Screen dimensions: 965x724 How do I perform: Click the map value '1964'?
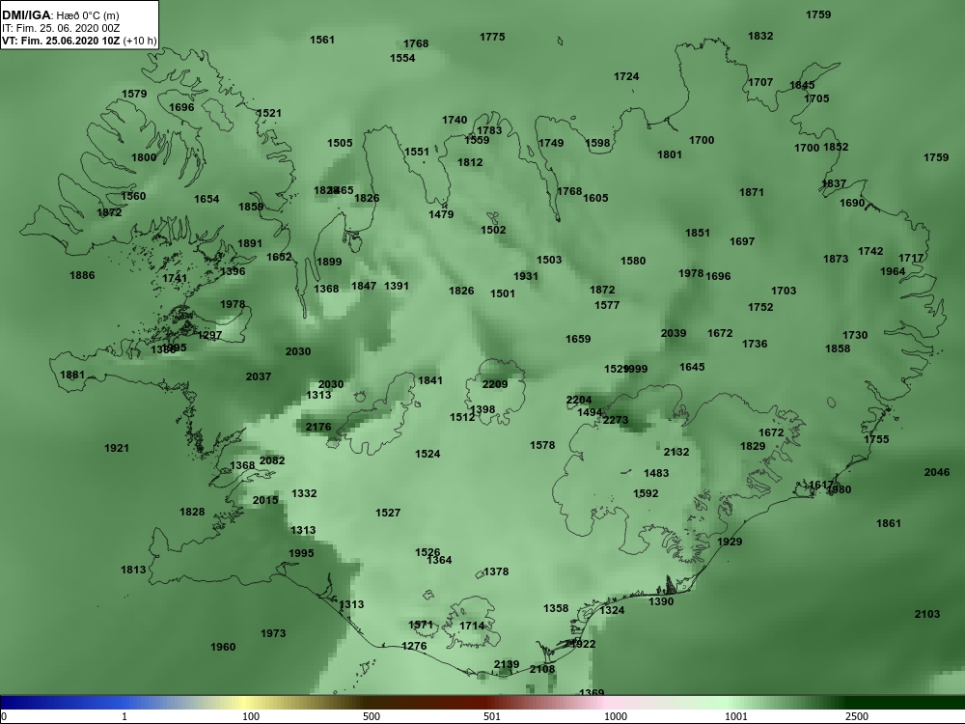893,271
